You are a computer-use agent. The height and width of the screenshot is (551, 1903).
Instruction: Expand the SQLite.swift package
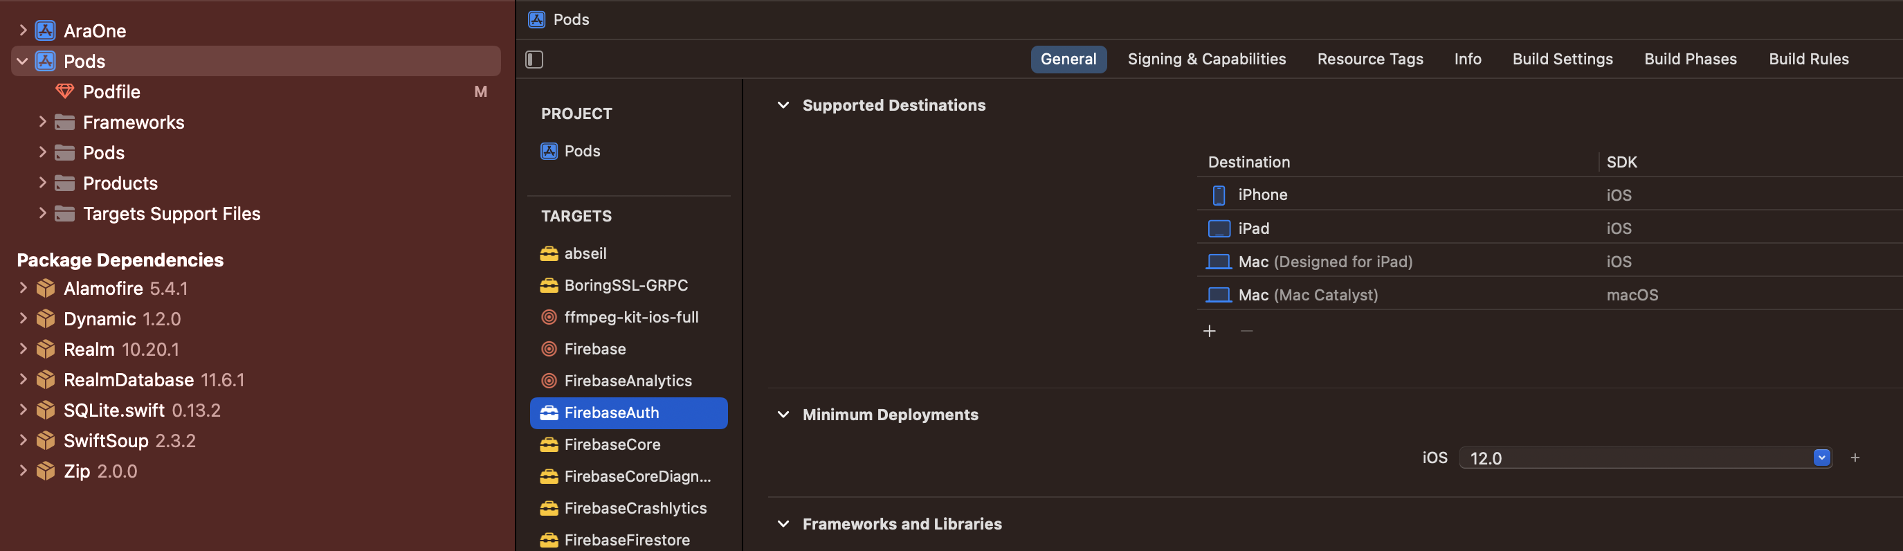coord(23,409)
